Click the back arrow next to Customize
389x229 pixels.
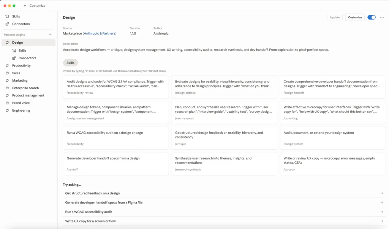point(25,6)
